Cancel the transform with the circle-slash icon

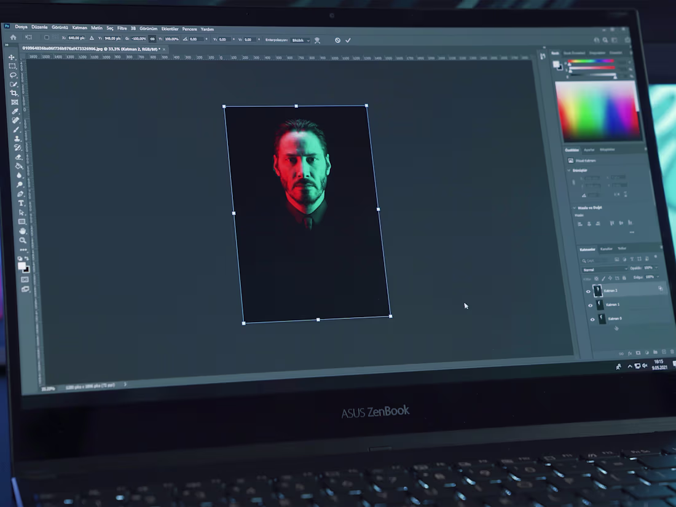tap(337, 40)
